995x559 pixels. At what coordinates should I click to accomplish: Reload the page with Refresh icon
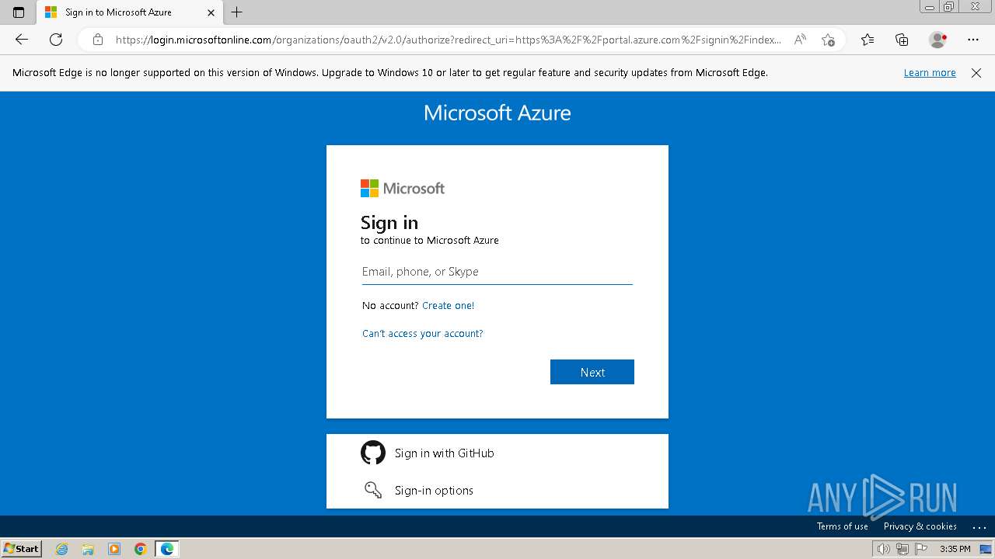(56, 40)
